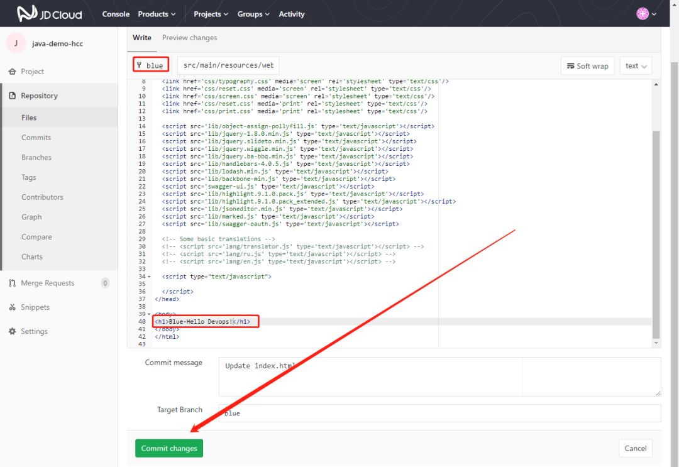Open the text syntax dropdown
This screenshot has width=679, height=467.
[636, 66]
